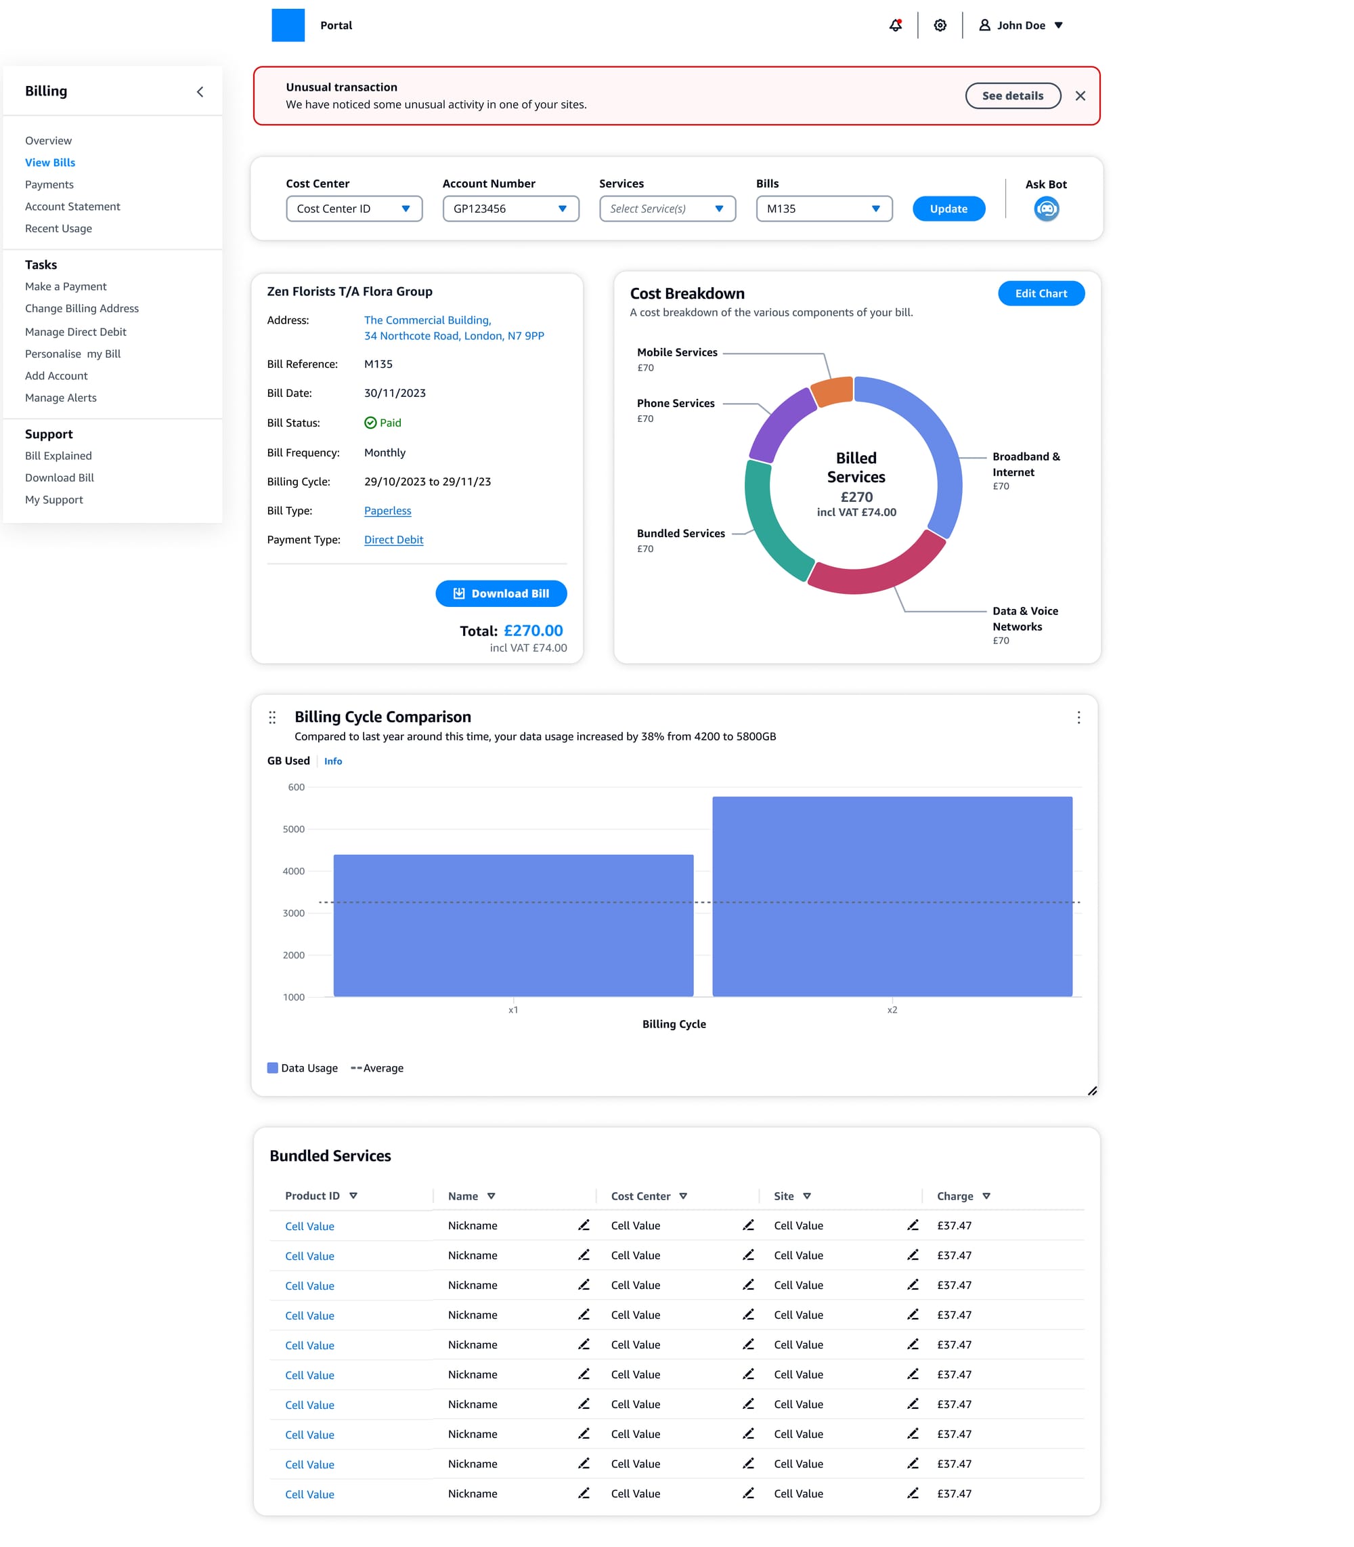This screenshot has width=1354, height=1547.
Task: Edit the Site value in the first row
Action: [x=913, y=1225]
